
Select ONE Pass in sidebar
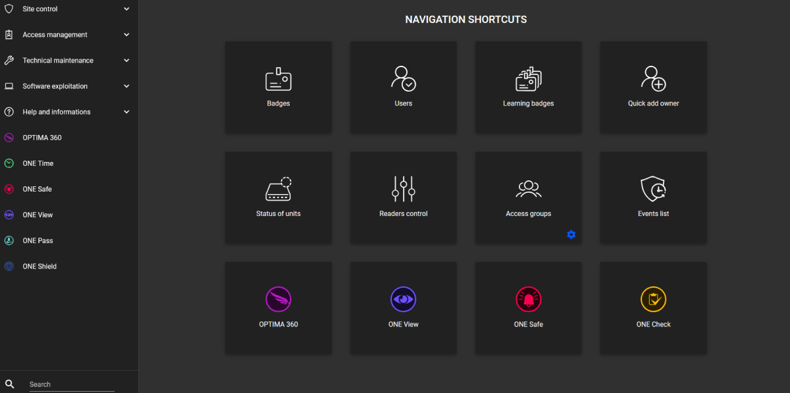click(x=38, y=241)
